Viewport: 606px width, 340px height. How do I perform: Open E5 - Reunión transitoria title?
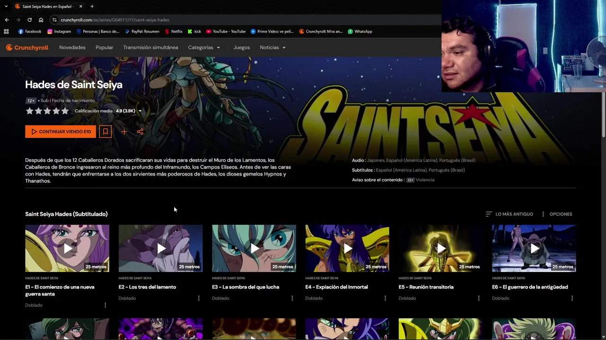(426, 287)
